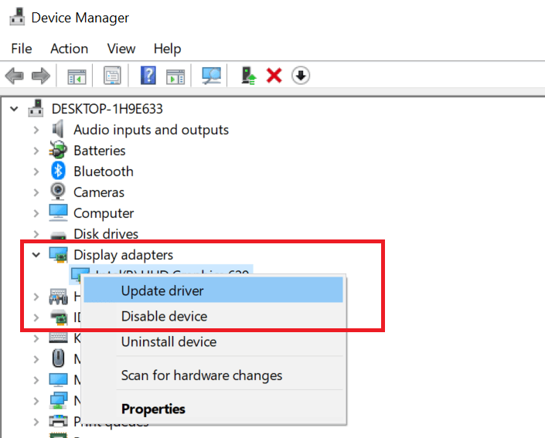Choose Uninstall device from context menu
The image size is (545, 438).
213,341
